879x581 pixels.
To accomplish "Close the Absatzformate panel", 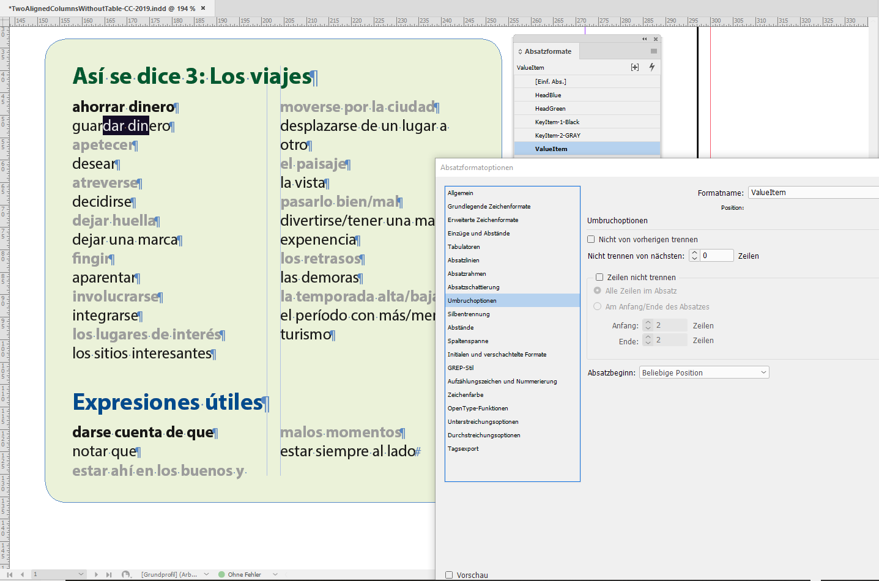I will pos(655,39).
